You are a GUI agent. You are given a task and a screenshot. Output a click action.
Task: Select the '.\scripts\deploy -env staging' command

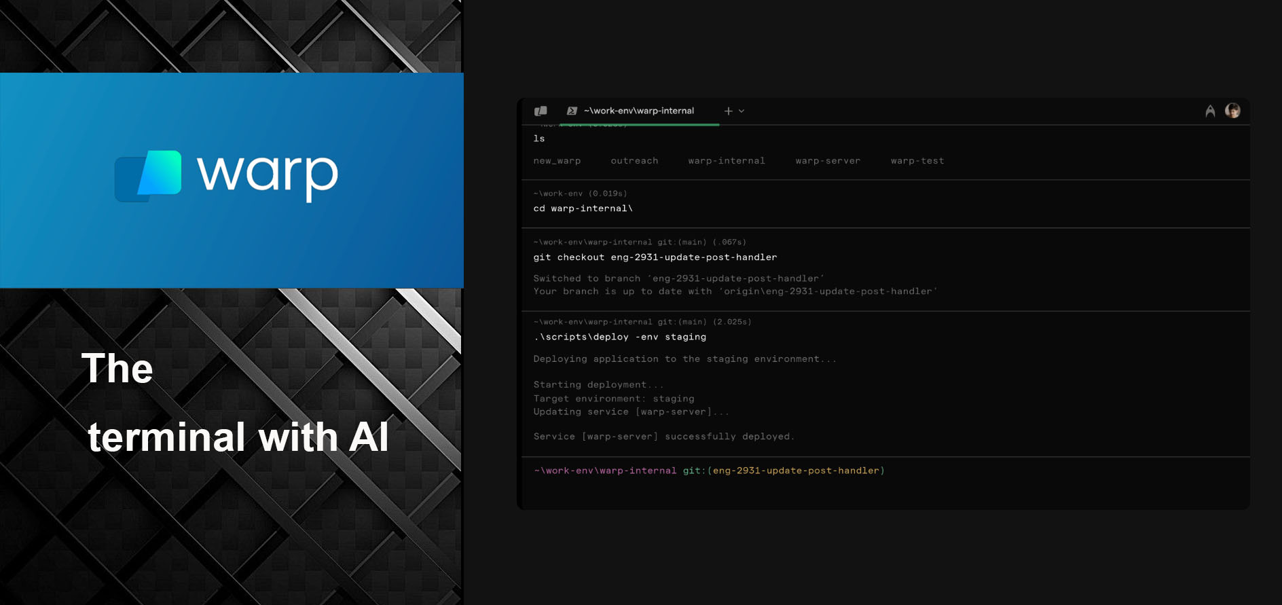(x=619, y=337)
